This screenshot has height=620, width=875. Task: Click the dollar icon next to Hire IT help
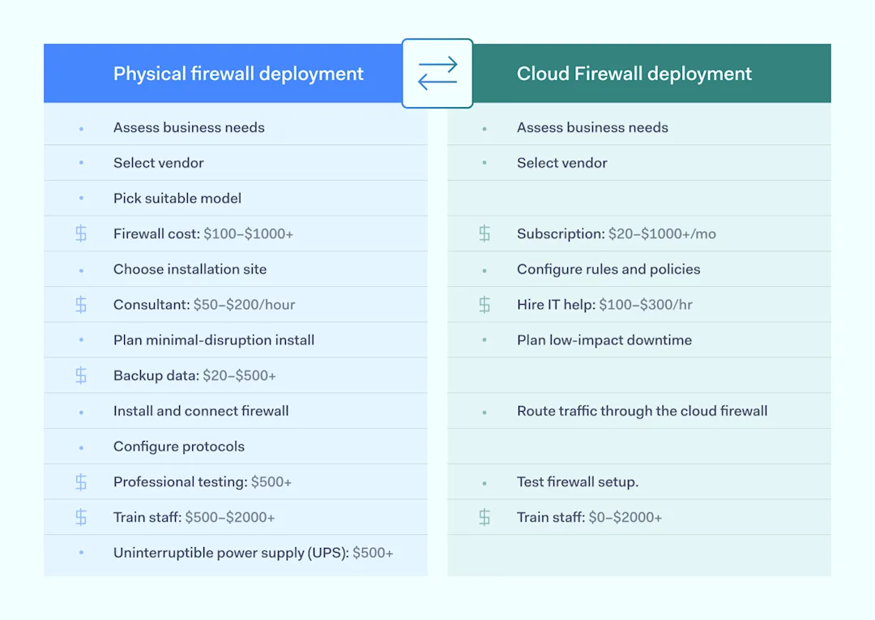point(484,305)
